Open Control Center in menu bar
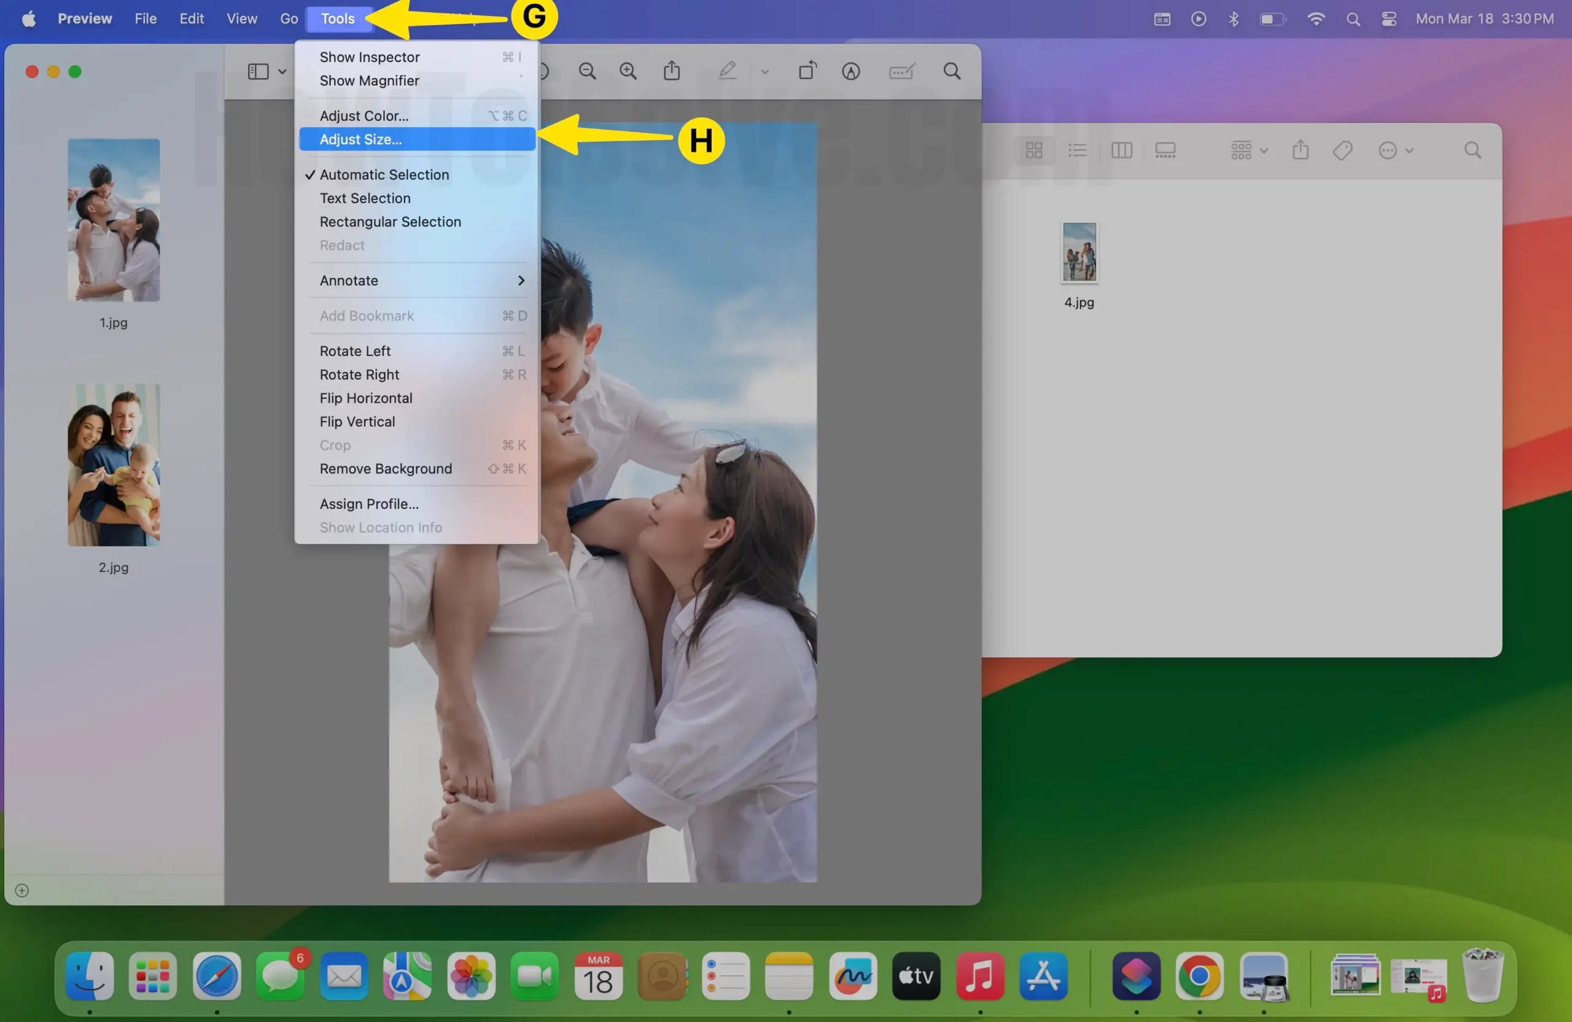 pos(1388,18)
